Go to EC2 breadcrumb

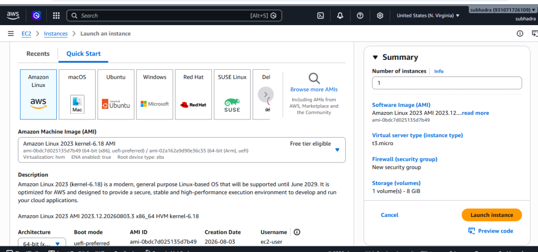pos(26,34)
